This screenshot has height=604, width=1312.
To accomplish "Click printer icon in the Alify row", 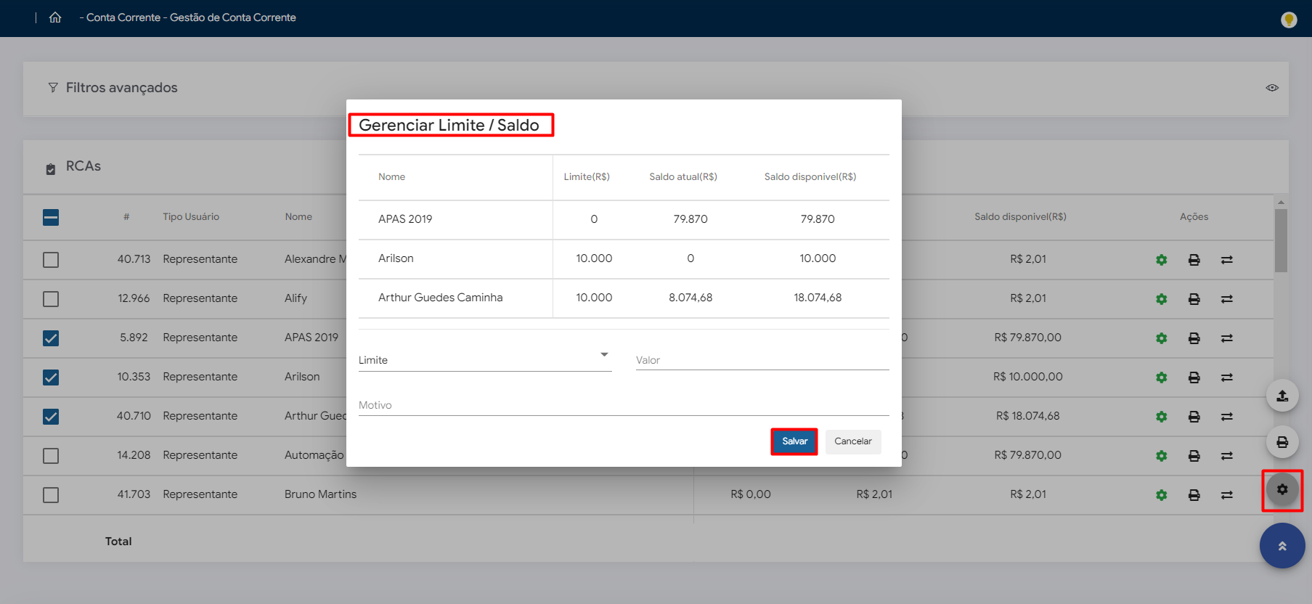I will click(1194, 299).
